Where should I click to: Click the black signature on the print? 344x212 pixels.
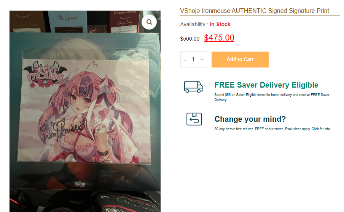click(x=62, y=130)
